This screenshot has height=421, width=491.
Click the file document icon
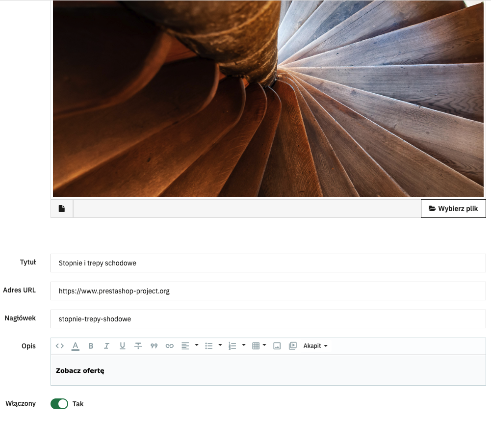coord(62,209)
